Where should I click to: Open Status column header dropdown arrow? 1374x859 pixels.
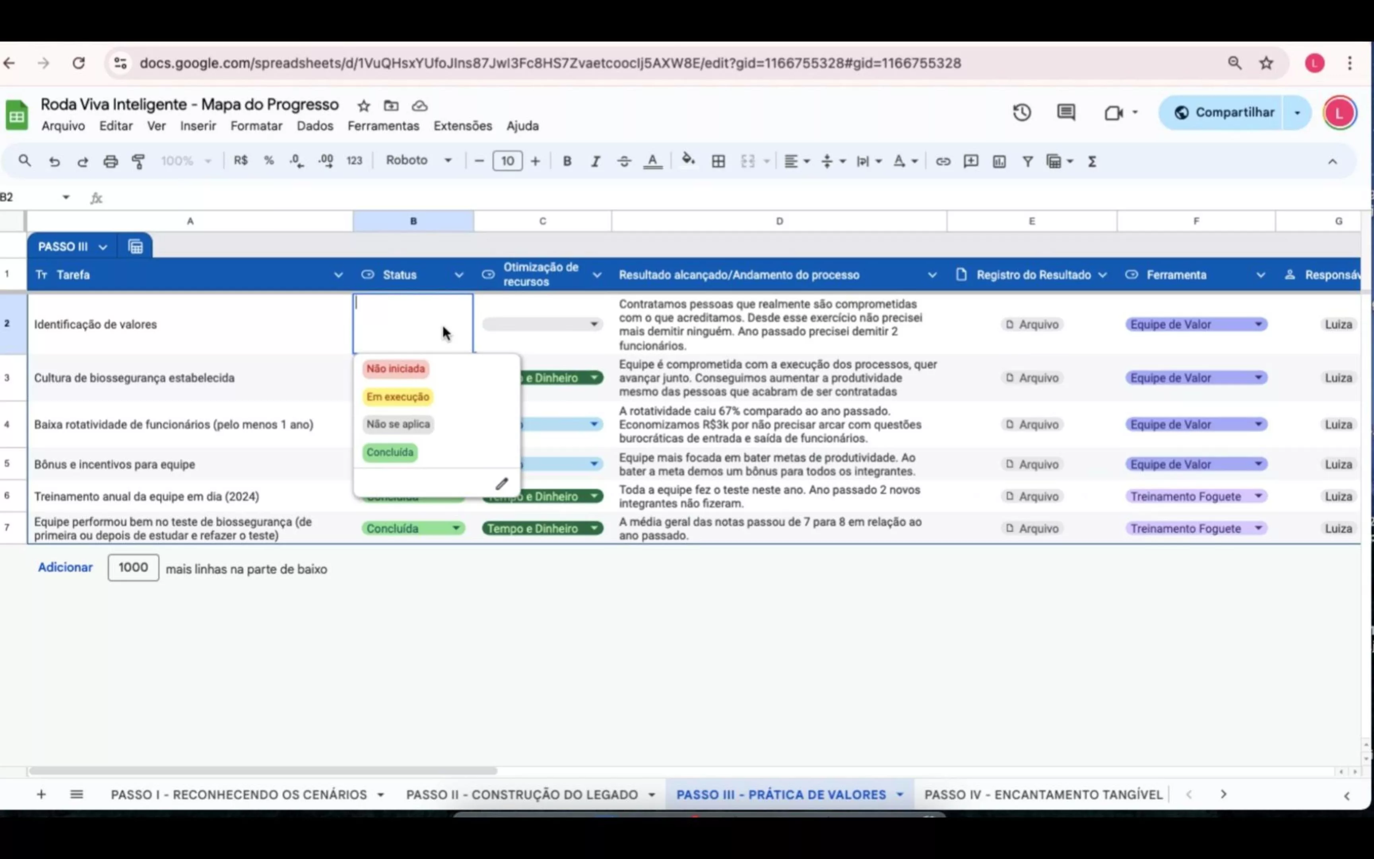pyautogui.click(x=459, y=275)
